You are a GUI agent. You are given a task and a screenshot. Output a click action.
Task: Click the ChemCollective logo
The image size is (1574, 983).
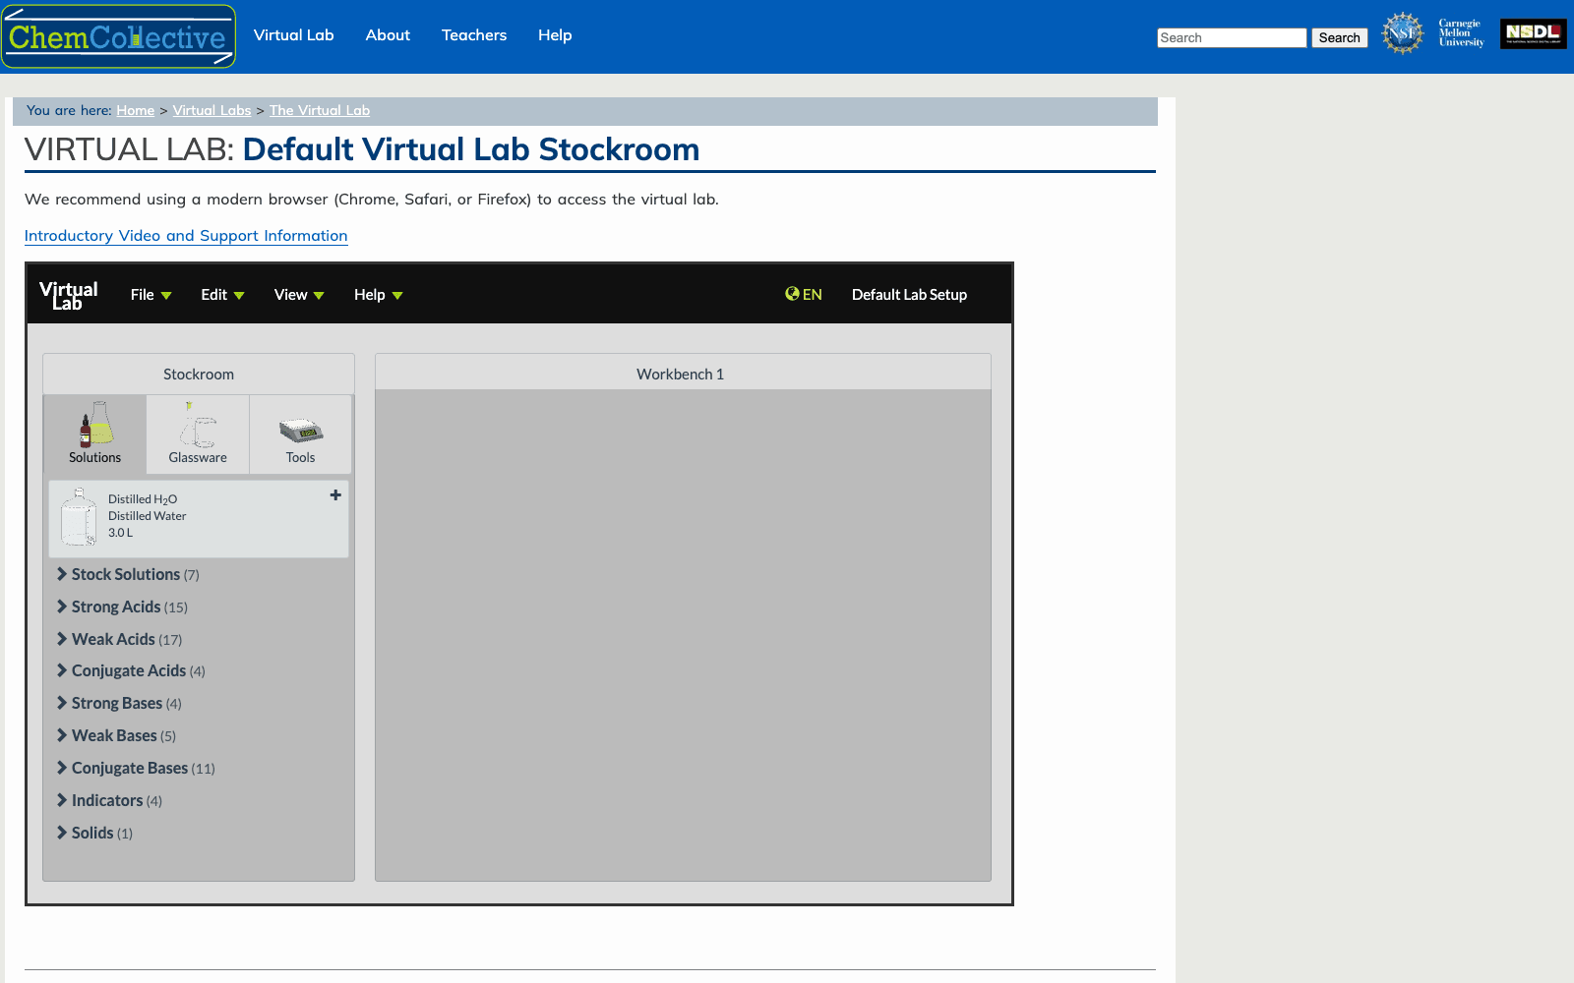118,36
